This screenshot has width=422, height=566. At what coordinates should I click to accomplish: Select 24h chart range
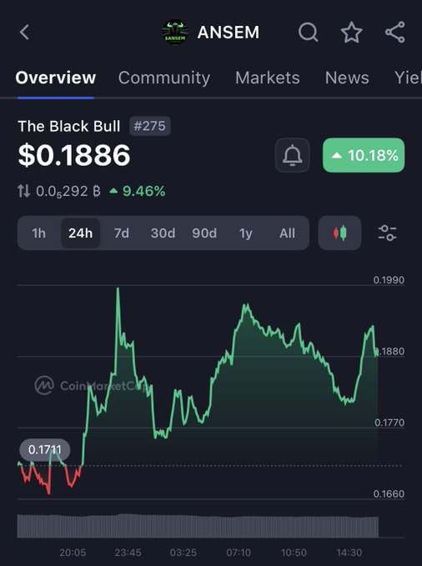81,233
